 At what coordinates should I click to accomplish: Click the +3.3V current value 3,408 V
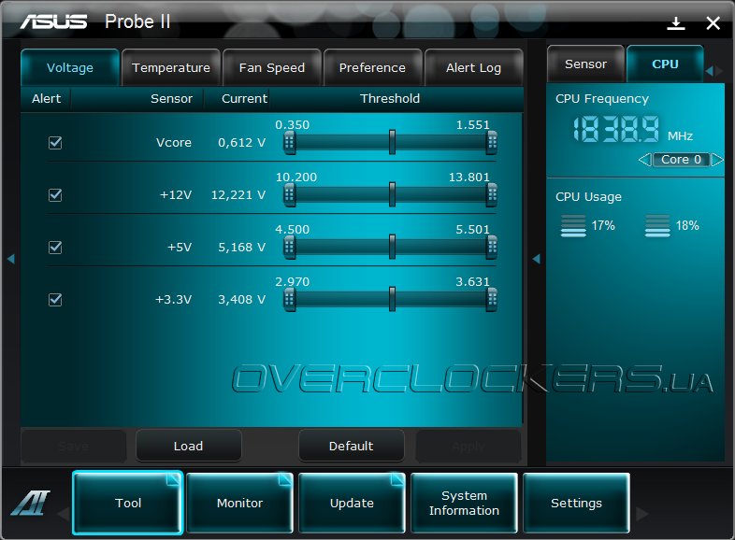tap(242, 300)
